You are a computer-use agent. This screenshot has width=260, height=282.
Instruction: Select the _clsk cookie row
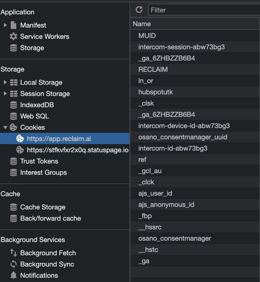195,103
